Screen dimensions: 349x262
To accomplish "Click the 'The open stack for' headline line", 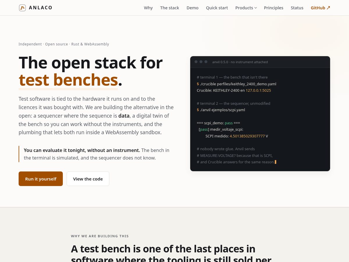I will pyautogui.click(x=90, y=63).
